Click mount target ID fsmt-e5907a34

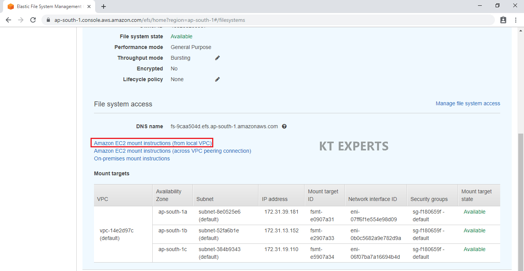(x=322, y=253)
